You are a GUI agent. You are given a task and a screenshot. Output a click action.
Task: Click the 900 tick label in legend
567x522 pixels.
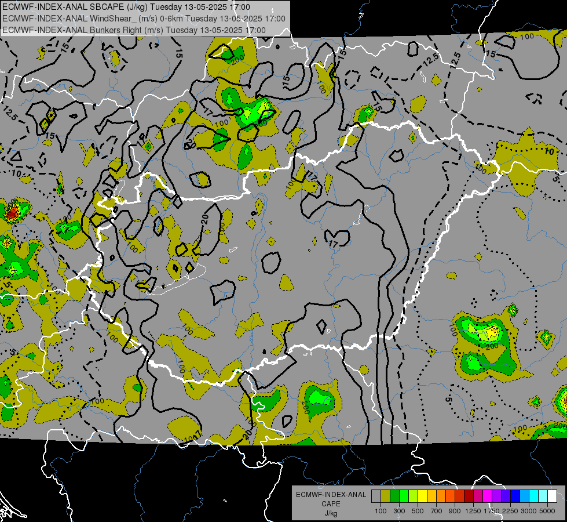455,511
